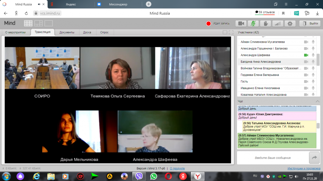Open WhatsApp from the taskbar
This screenshot has height=181, width=323.
pyautogui.click(x=154, y=176)
